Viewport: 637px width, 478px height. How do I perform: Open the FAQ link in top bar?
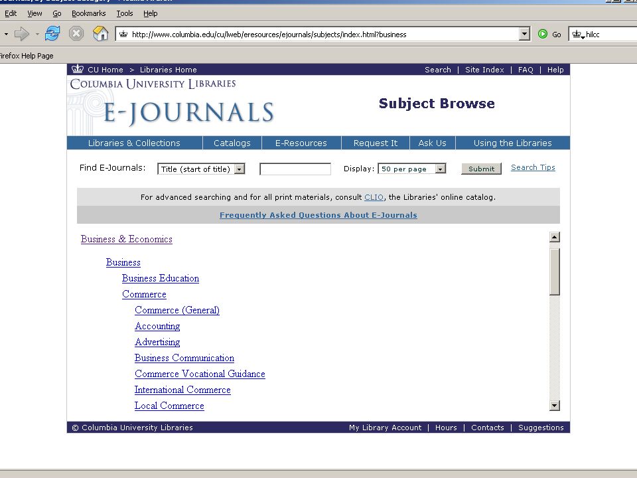coord(526,70)
